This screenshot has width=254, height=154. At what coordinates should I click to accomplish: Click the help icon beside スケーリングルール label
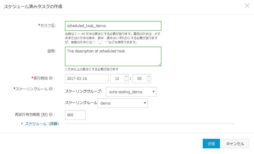click(x=51, y=89)
